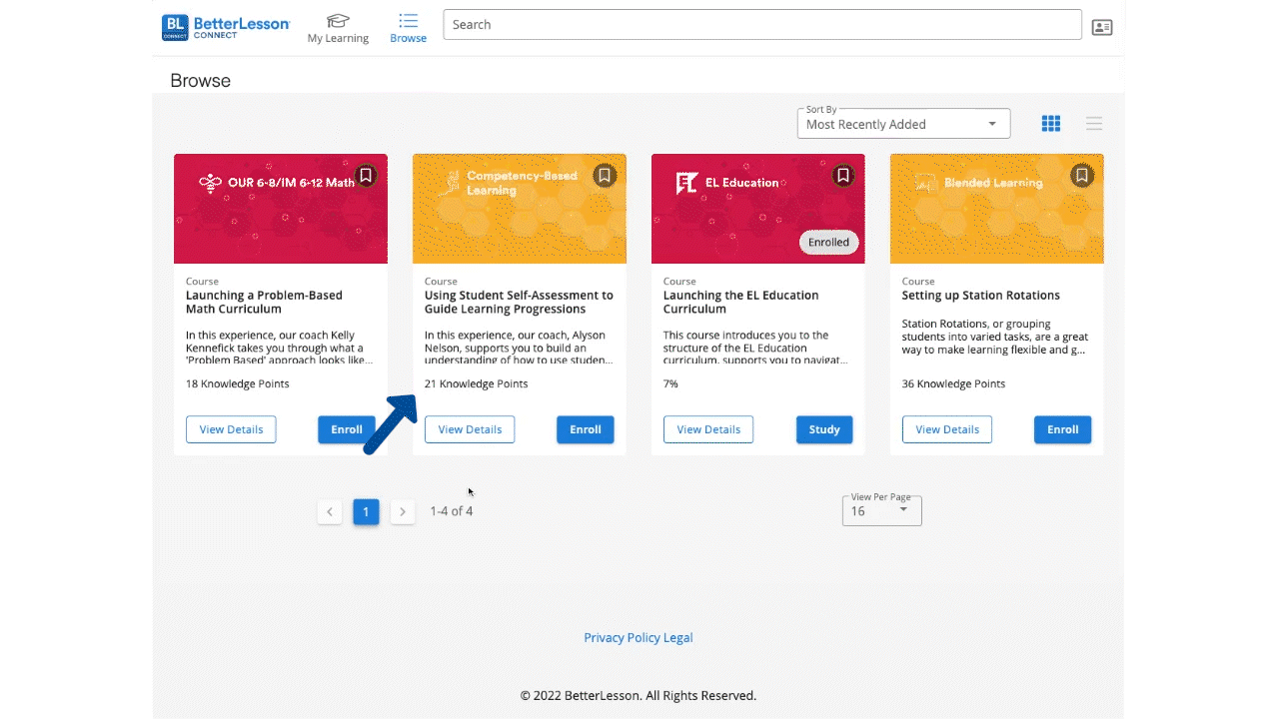
Task: Switch to list view layout
Action: click(x=1094, y=124)
